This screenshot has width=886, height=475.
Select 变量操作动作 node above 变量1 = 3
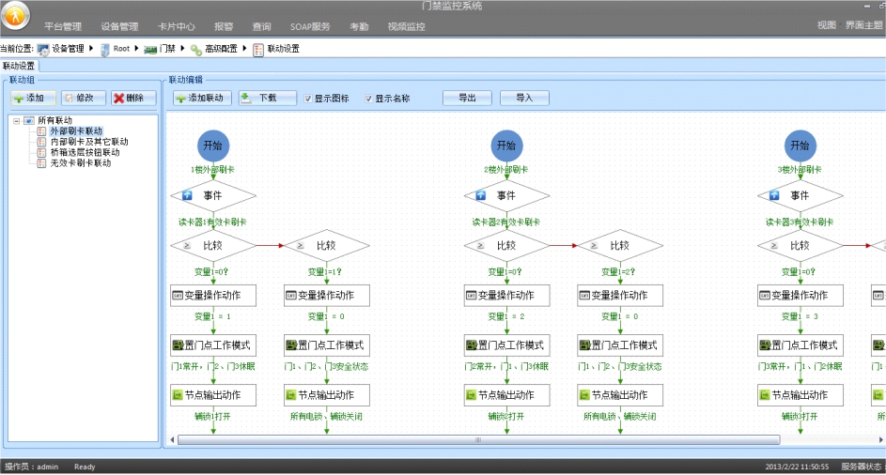(x=801, y=296)
